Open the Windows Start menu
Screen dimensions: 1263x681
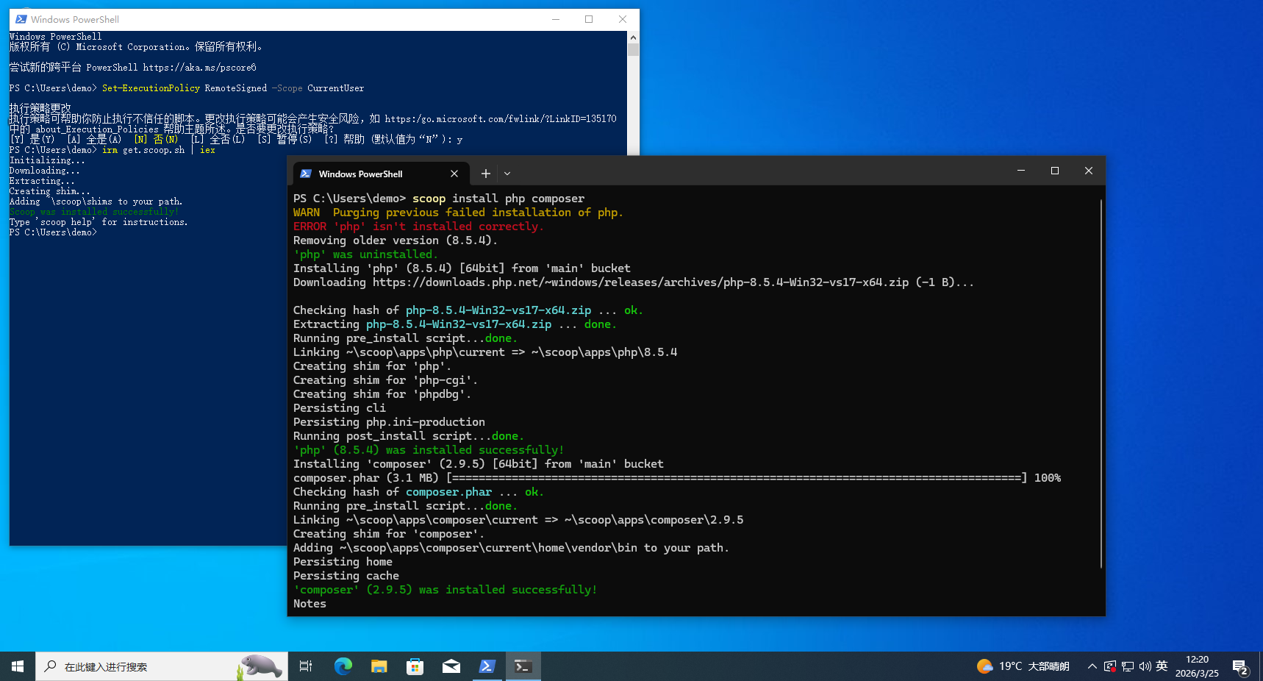tap(18, 666)
